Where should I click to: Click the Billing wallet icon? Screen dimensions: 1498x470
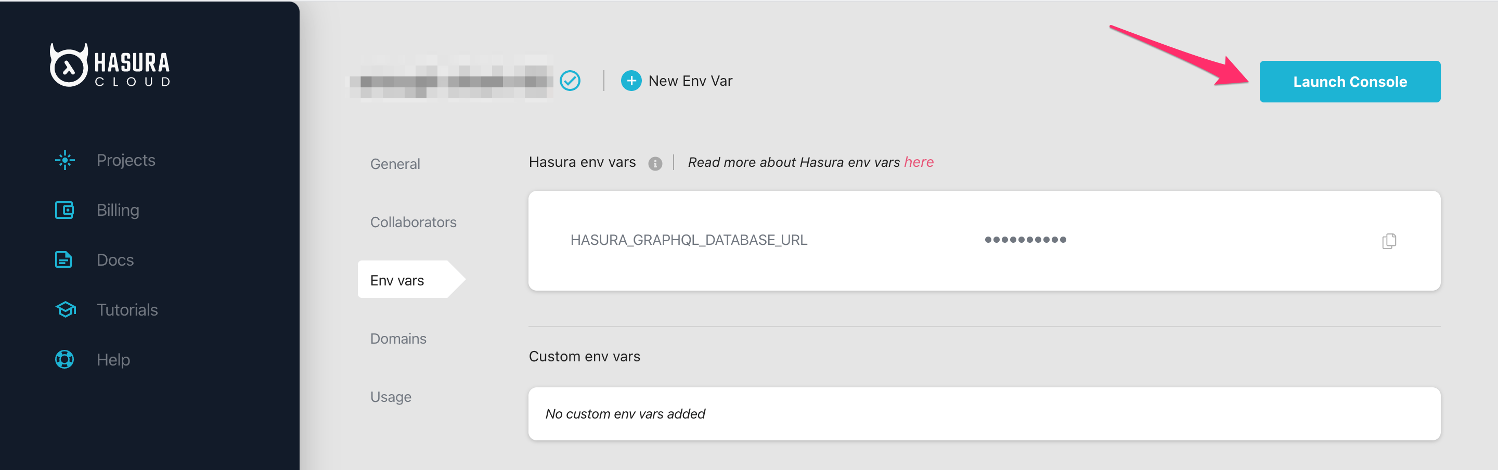point(64,210)
